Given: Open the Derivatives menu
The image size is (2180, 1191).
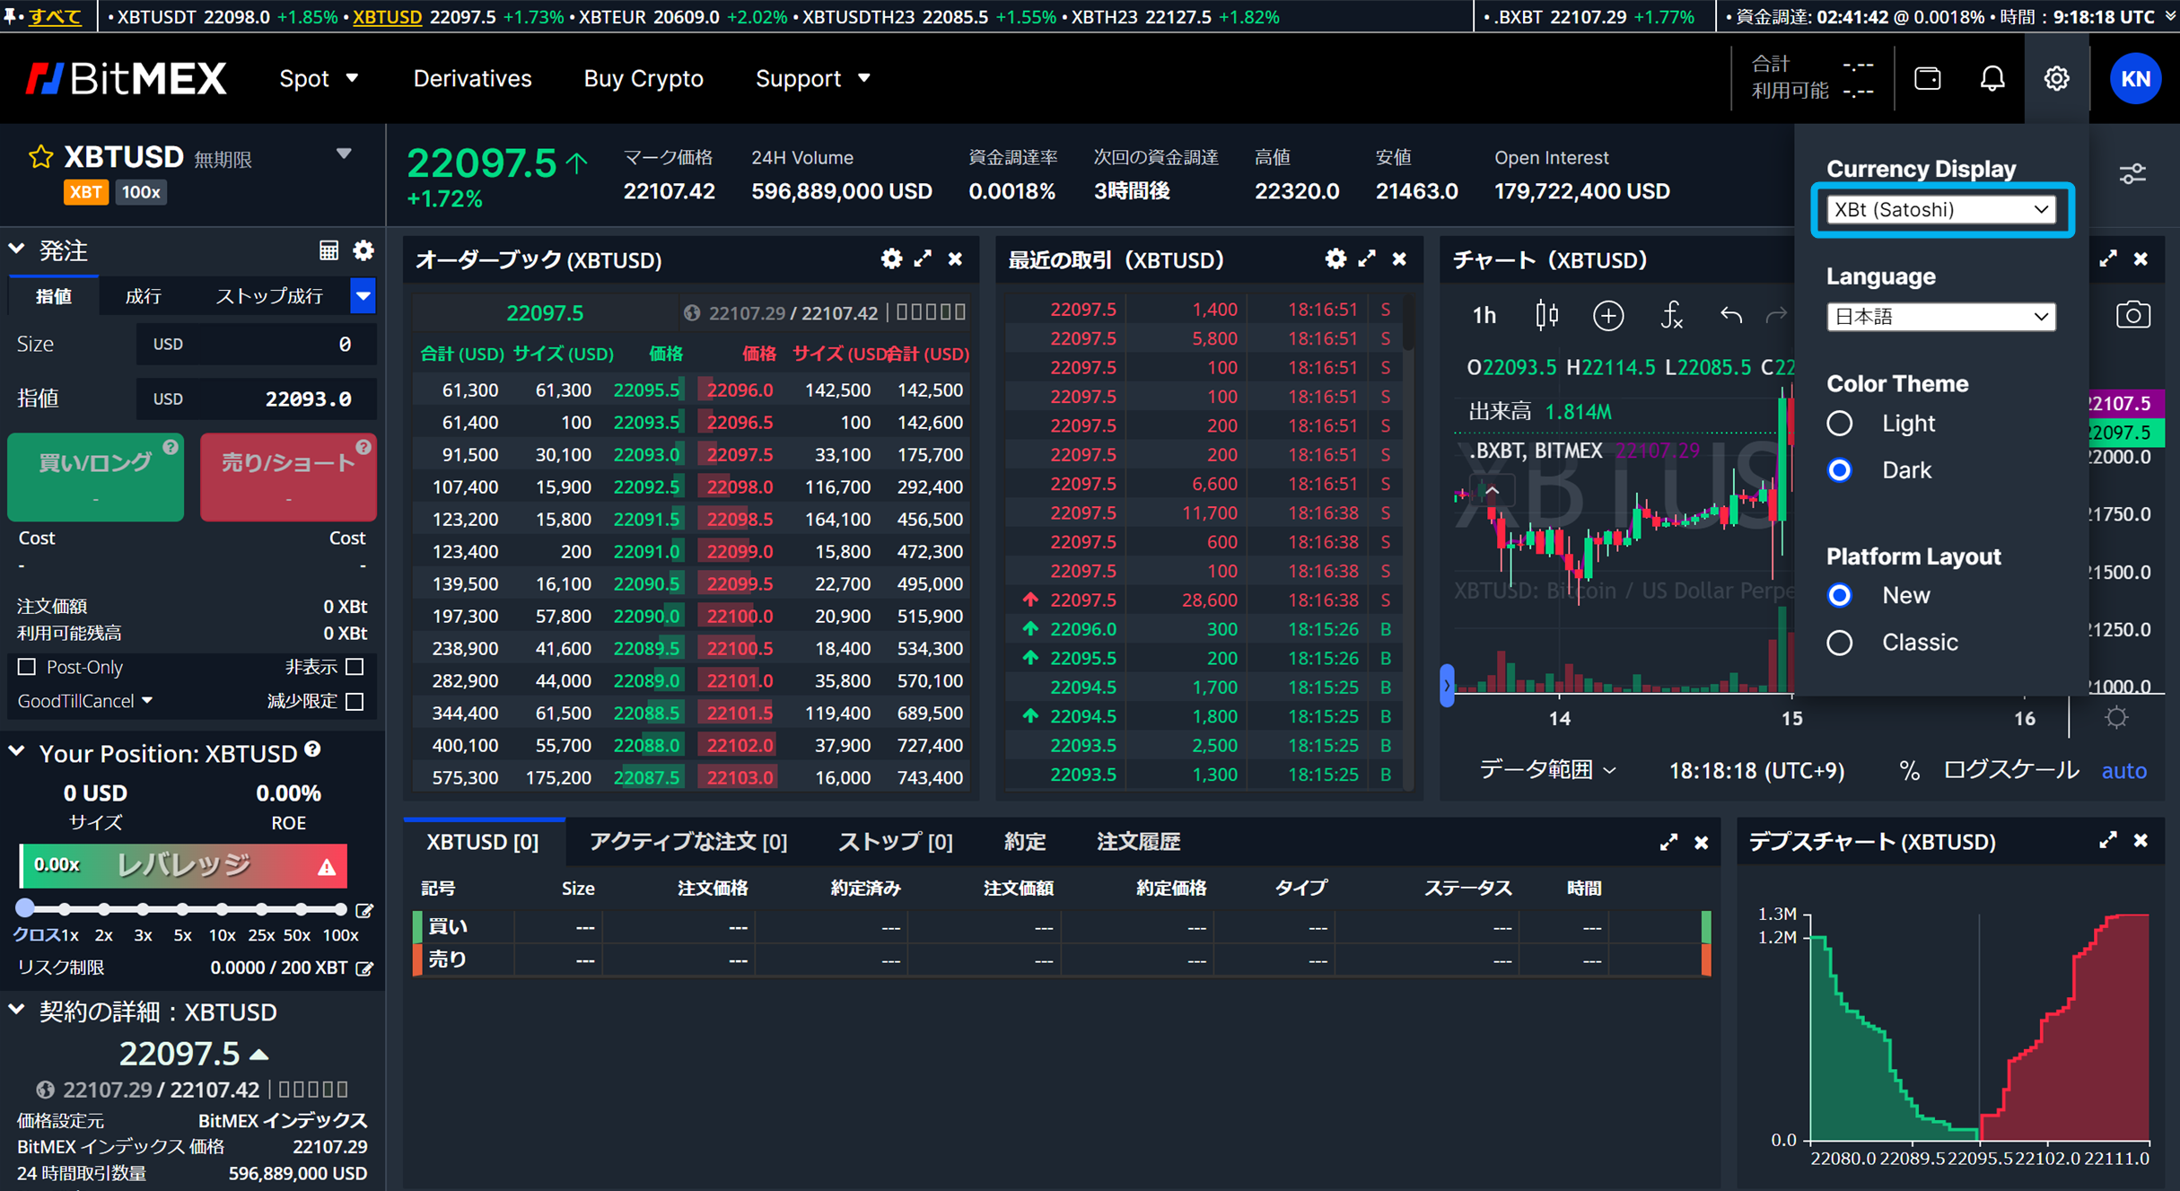Looking at the screenshot, I should coord(472,79).
